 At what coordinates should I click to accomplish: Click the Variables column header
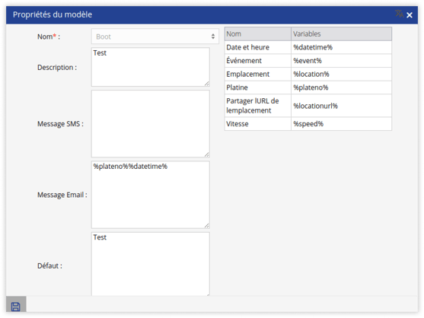341,33
